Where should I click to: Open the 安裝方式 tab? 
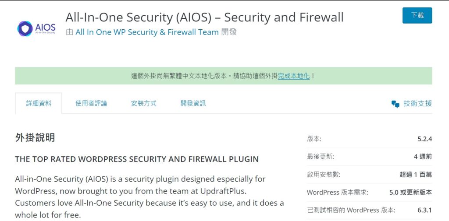(x=144, y=103)
